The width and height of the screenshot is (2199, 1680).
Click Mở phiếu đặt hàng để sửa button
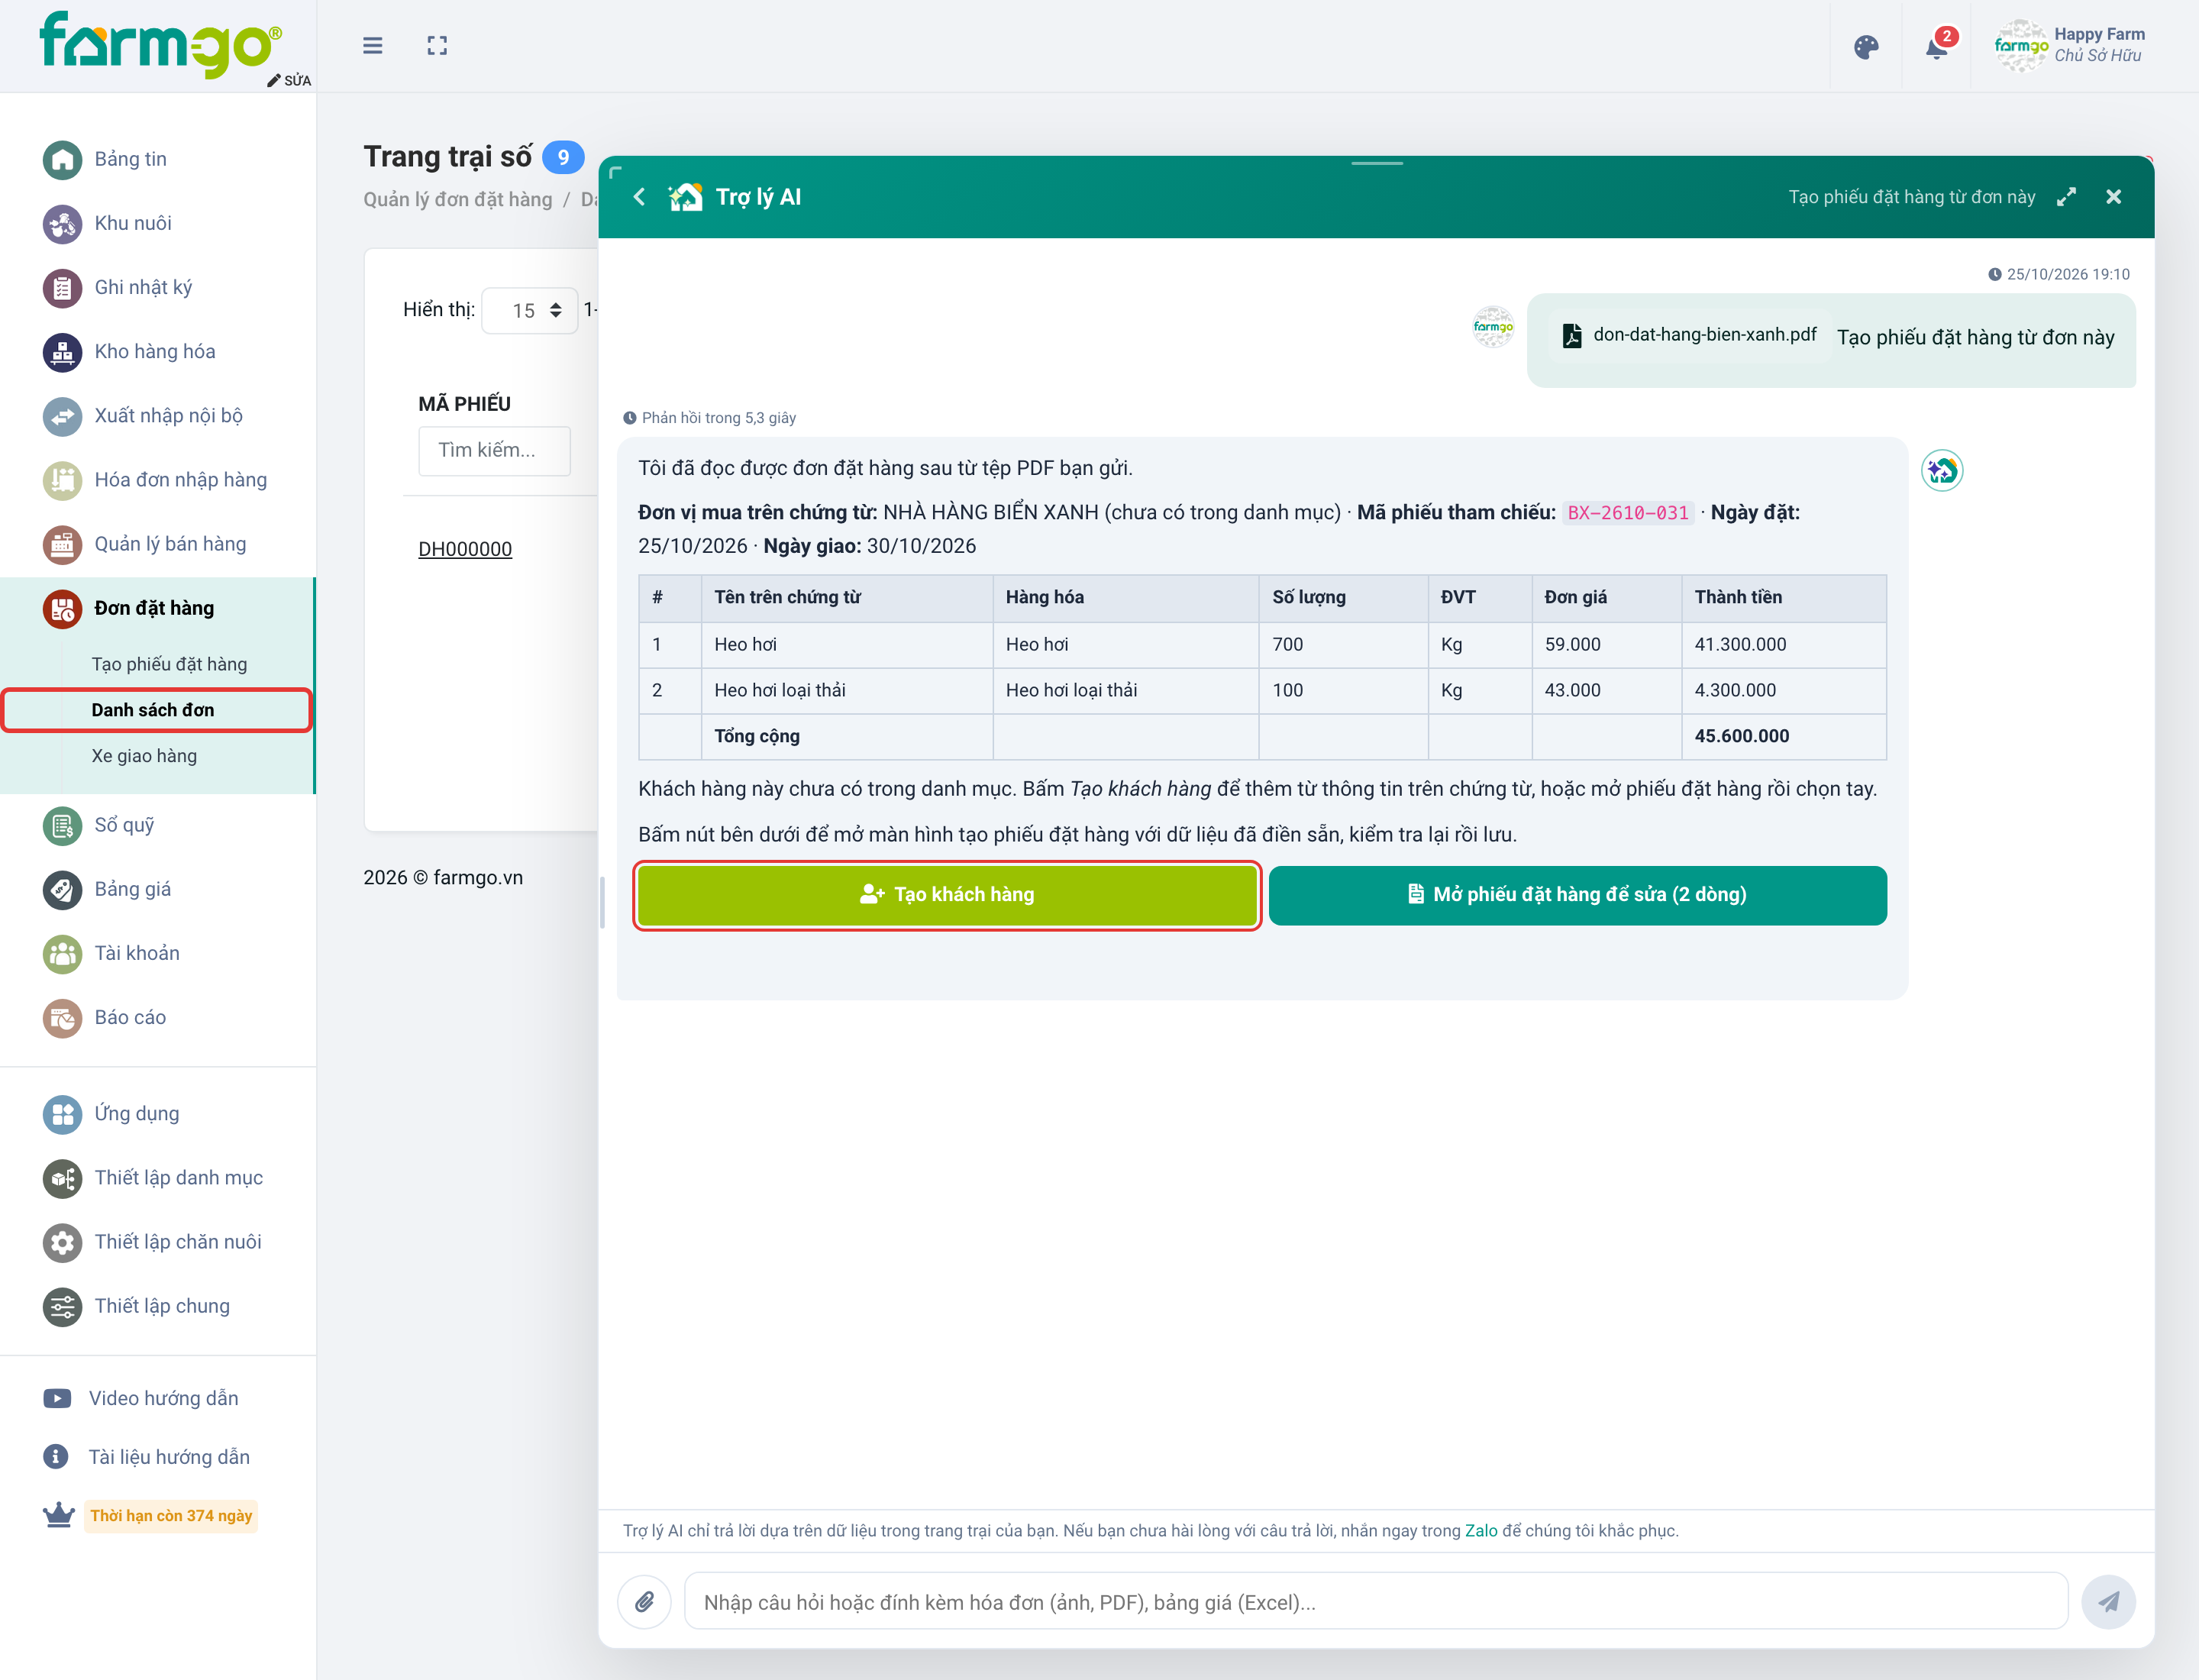pos(1577,895)
